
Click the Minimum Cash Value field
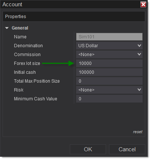[109, 99]
